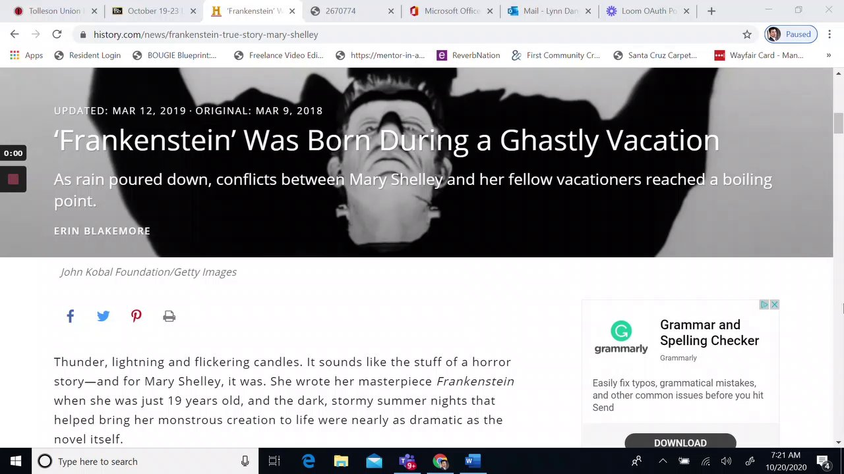Image resolution: width=844 pixels, height=474 pixels.
Task: Stop the Loom recording button
Action: [x=13, y=179]
